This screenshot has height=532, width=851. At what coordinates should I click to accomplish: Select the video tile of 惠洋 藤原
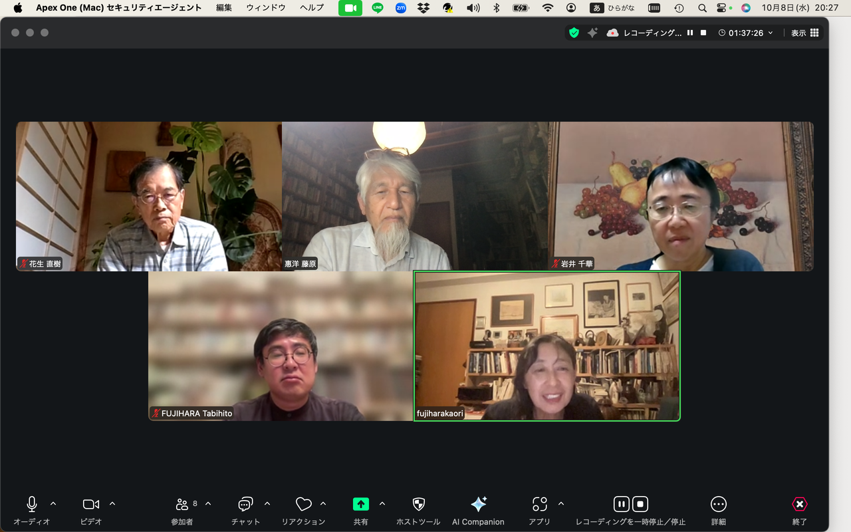[415, 196]
